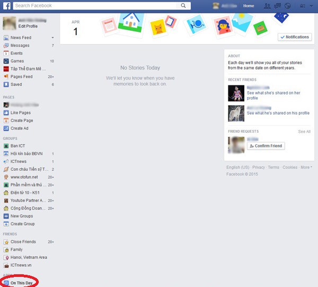Click "See what she's shared on her profile"
Viewport: 318px width, 287px height.
(273, 95)
